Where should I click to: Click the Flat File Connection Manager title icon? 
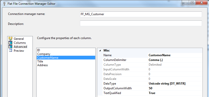pyautogui.click(x=4, y=3)
